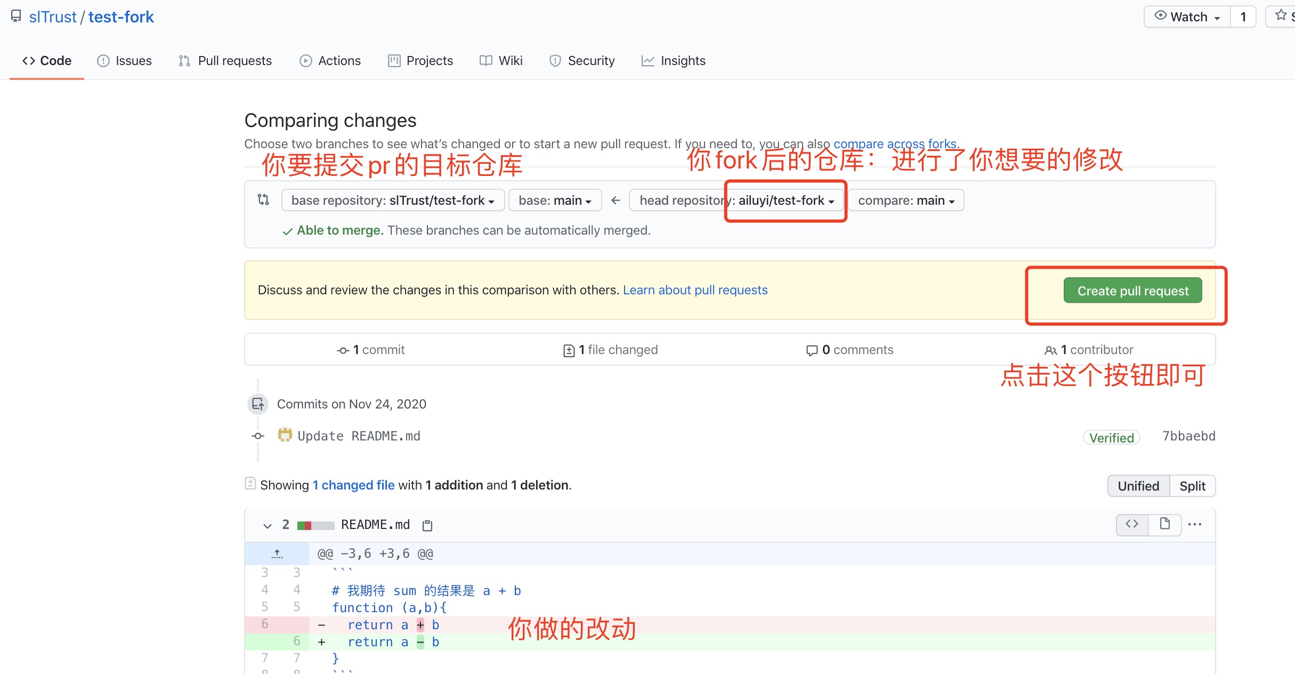The width and height of the screenshot is (1295, 674).
Task: Switch diff view to Split
Action: (1192, 486)
